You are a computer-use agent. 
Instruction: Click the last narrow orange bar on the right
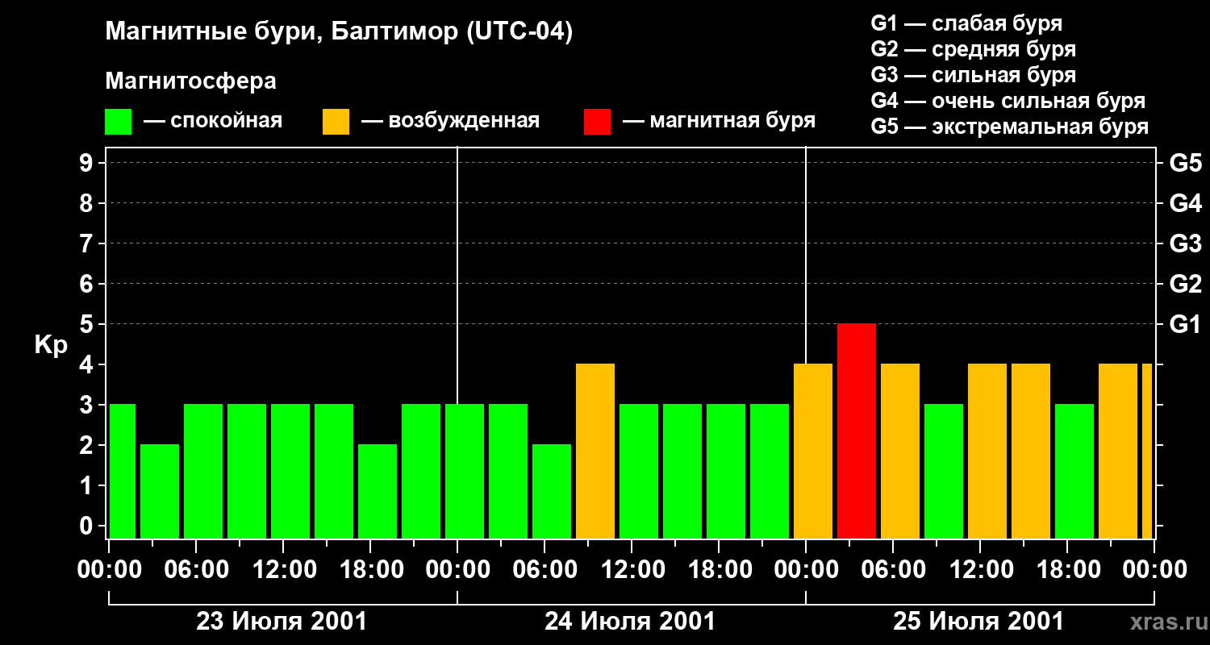click(1147, 451)
